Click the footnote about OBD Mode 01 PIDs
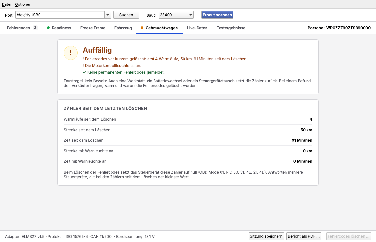The image size is (376, 242). pyautogui.click(x=184, y=174)
